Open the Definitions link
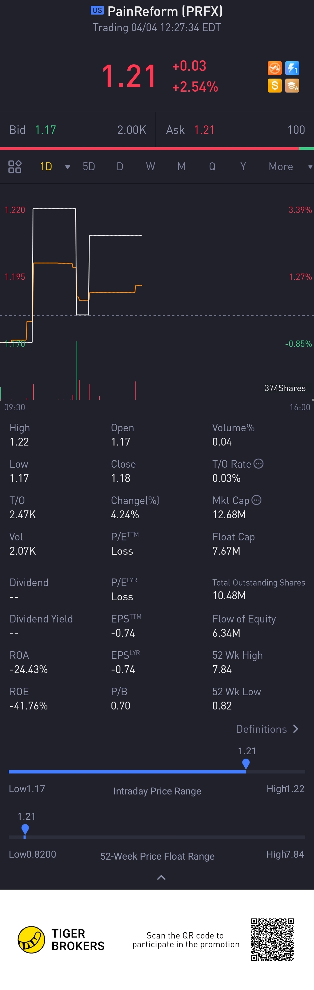314x990 pixels. pos(267,729)
